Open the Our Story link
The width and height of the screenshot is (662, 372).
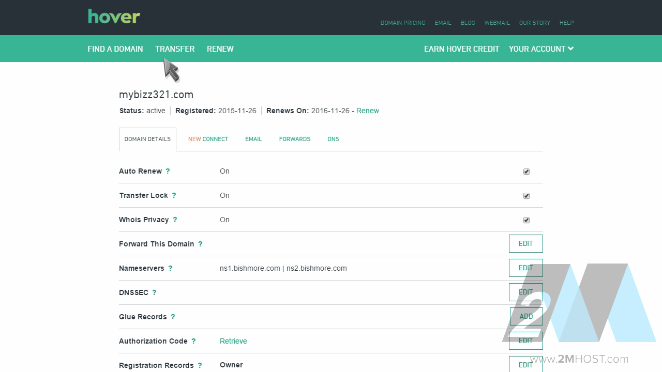pyautogui.click(x=534, y=23)
